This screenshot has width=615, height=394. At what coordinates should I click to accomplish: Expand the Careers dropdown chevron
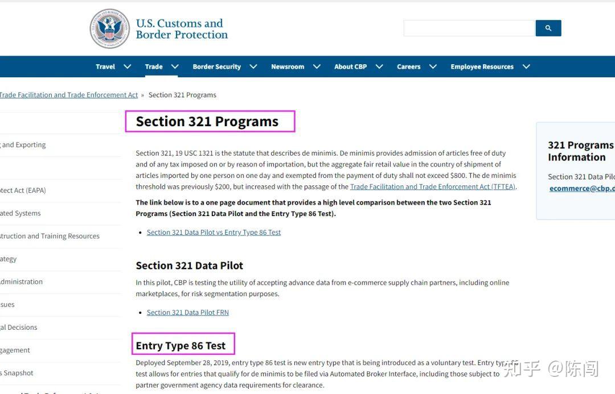(x=433, y=66)
